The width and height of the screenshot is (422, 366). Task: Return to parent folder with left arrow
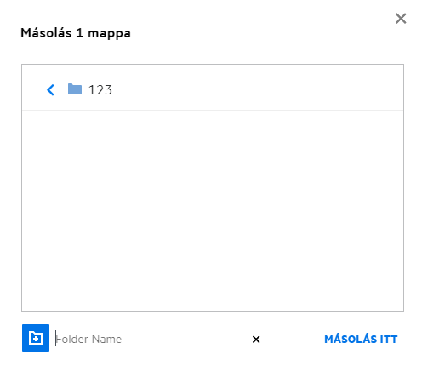(x=50, y=90)
